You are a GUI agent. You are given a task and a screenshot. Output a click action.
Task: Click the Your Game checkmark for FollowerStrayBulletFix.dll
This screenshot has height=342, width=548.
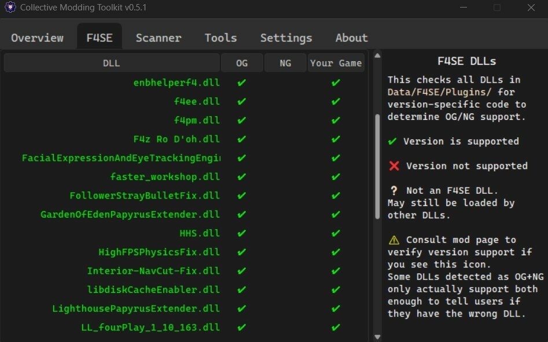pos(336,196)
